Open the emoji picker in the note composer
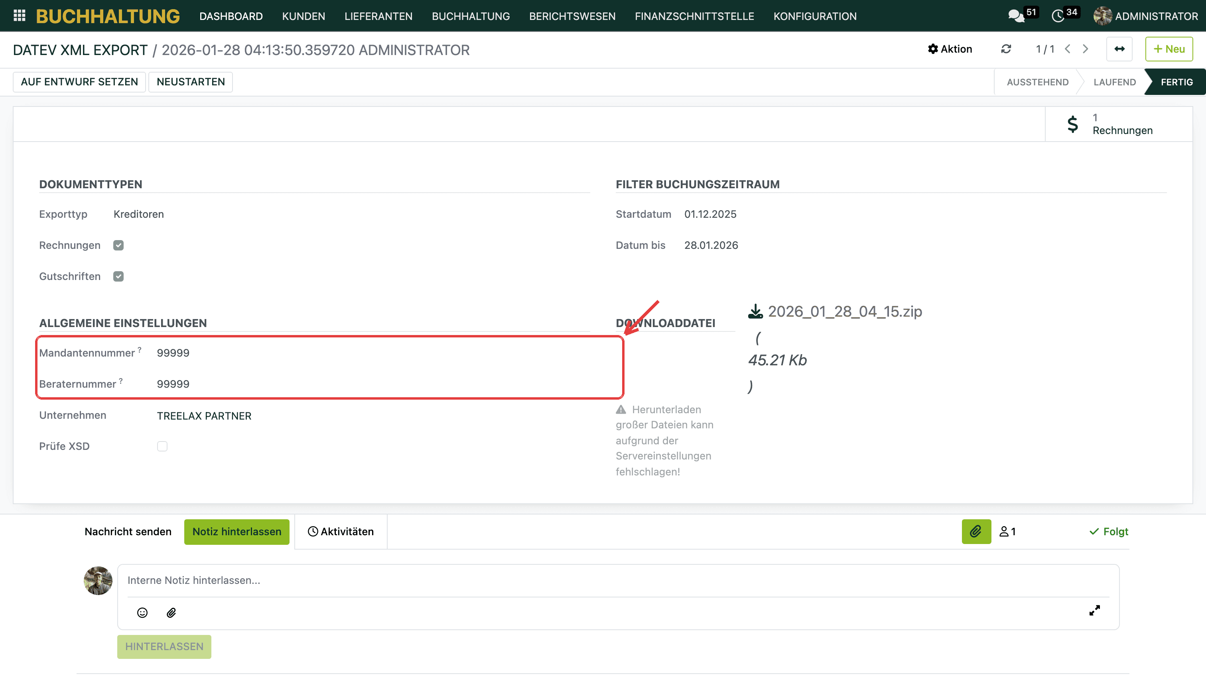1206x686 pixels. [142, 613]
